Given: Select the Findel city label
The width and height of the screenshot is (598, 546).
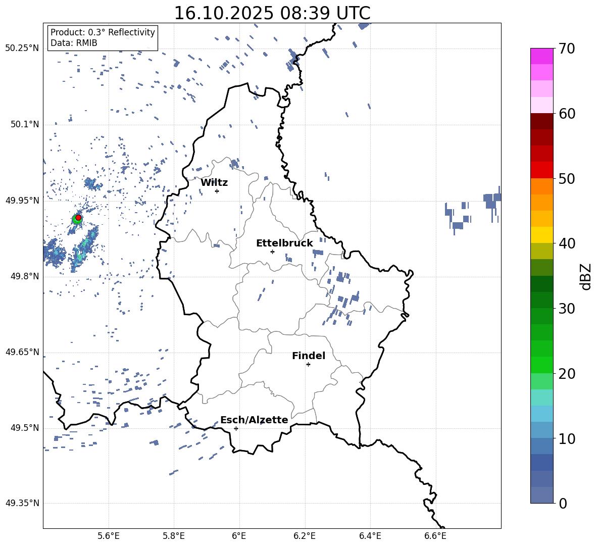Looking at the screenshot, I should 309,356.
